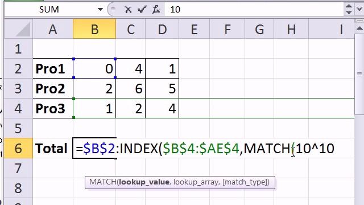Screen dimensions: 364x205
Task: Click lookup_array in the MATCH tooltip
Action: (x=196, y=182)
